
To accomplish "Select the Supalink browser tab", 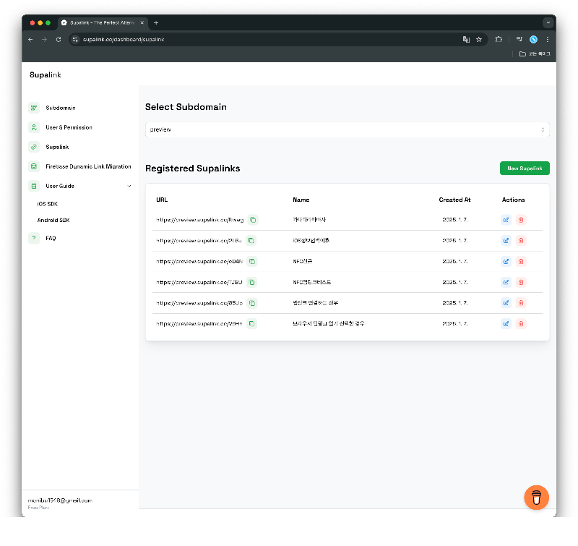I will coord(103,23).
